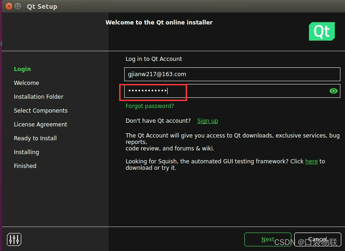
Task: Select the Select Components step
Action: 41,111
